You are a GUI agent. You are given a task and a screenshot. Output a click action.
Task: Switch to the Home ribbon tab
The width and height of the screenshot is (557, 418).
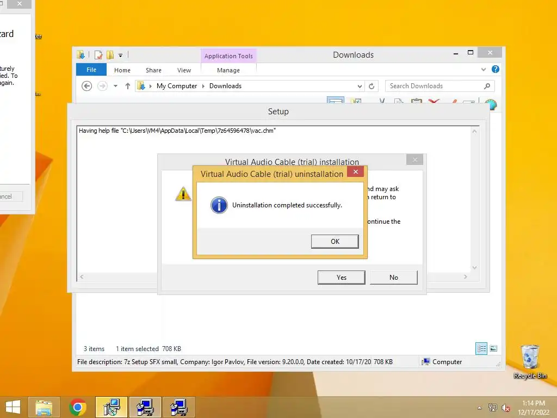pos(122,70)
